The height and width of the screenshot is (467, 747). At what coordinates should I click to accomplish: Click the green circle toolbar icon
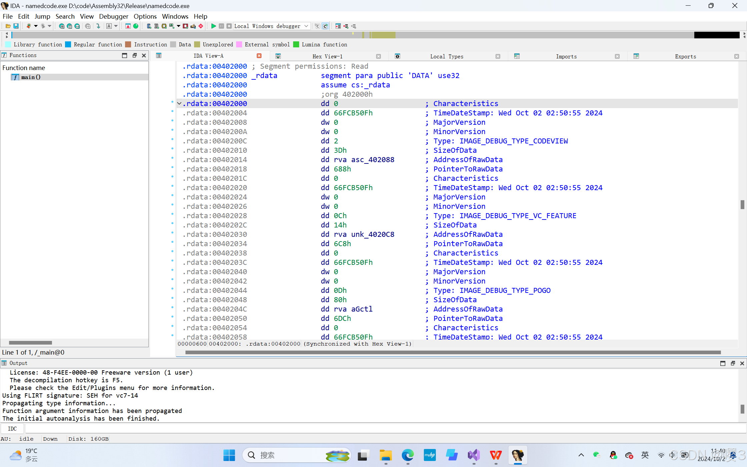point(136,26)
